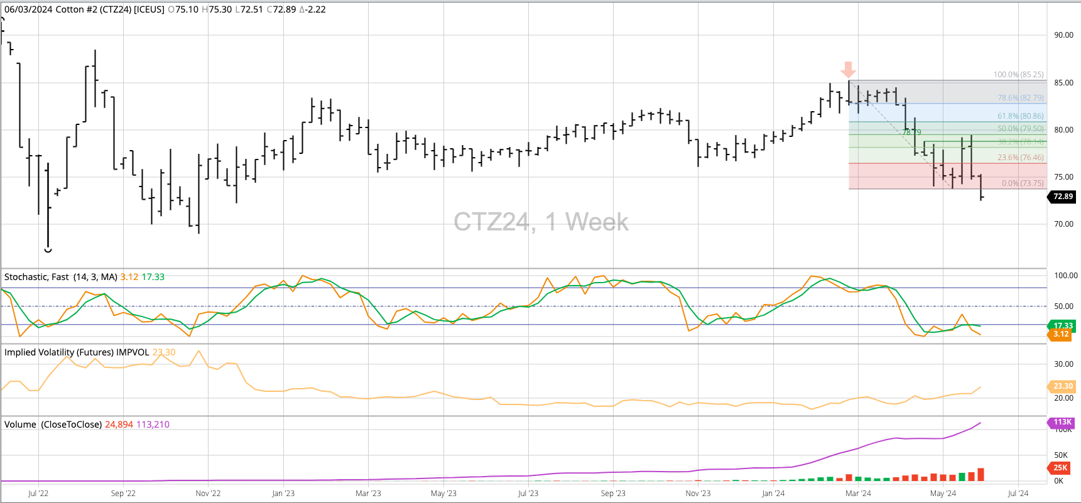The image size is (1081, 503).
Task: Click the red 25K volume tag
Action: click(1060, 467)
